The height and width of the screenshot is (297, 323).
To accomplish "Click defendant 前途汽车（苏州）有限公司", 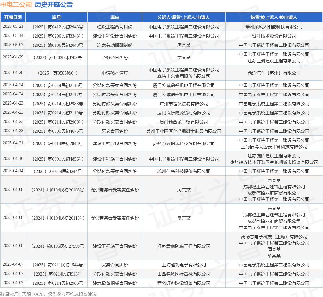I will pyautogui.click(x=274, y=73).
